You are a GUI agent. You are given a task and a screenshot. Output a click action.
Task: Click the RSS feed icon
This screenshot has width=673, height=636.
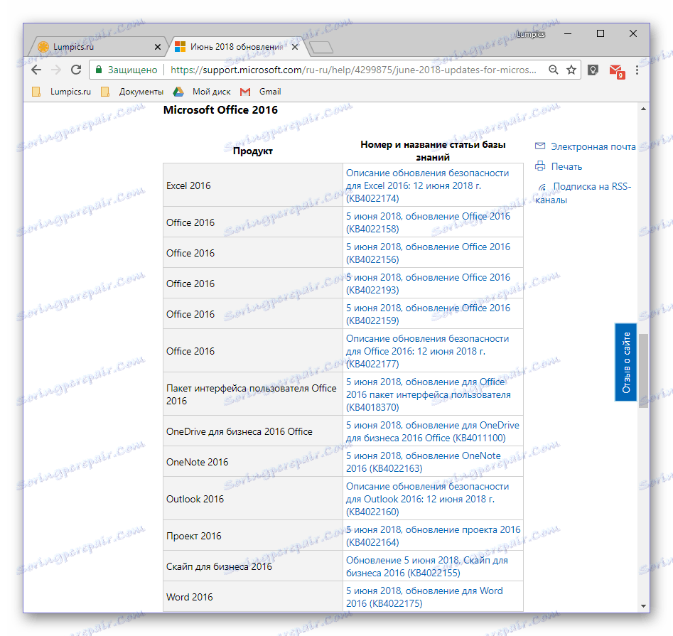[x=542, y=187]
